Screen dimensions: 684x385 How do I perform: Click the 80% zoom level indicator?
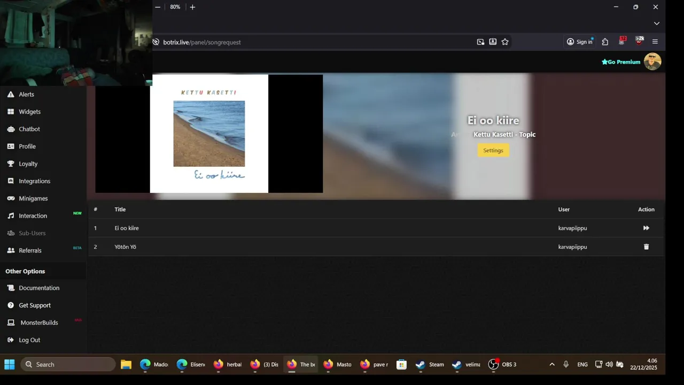click(175, 7)
